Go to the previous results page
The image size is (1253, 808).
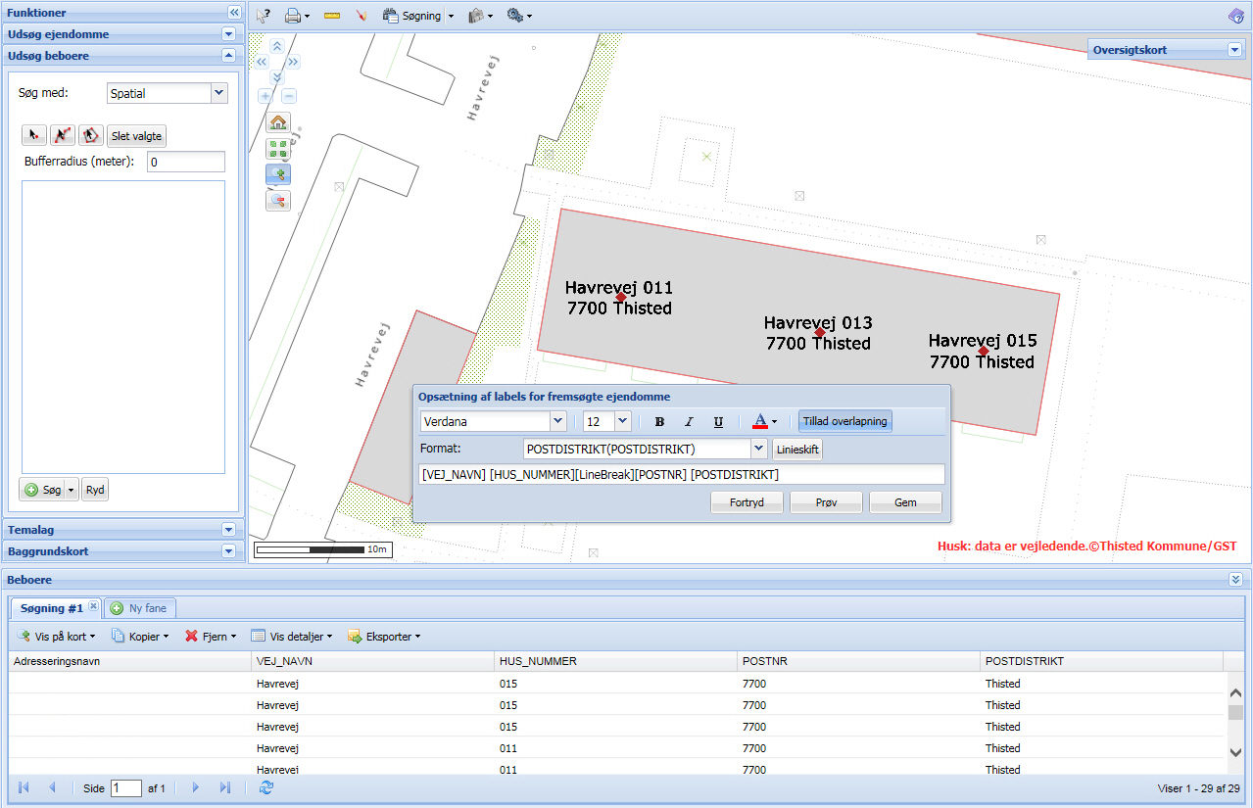click(x=53, y=787)
